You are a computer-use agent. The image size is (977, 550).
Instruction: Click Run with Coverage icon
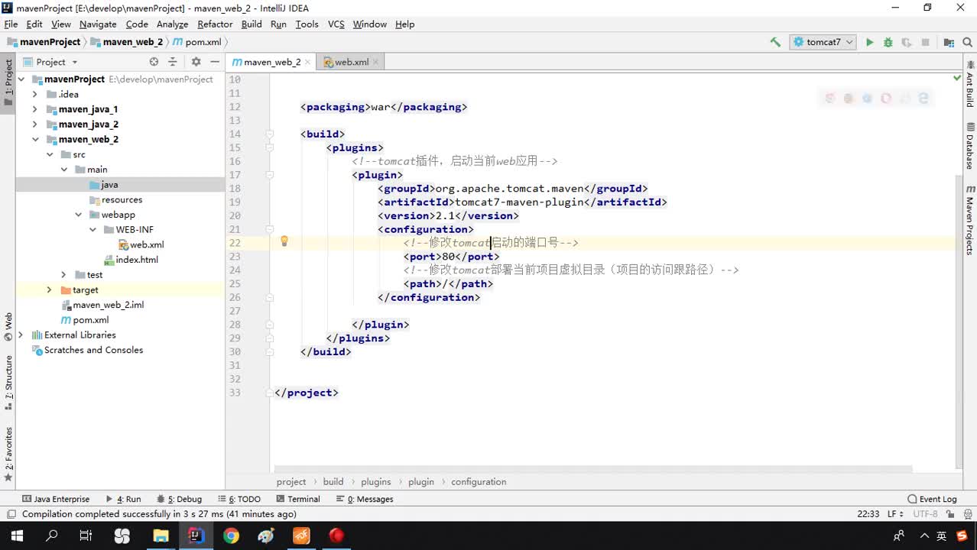point(907,42)
